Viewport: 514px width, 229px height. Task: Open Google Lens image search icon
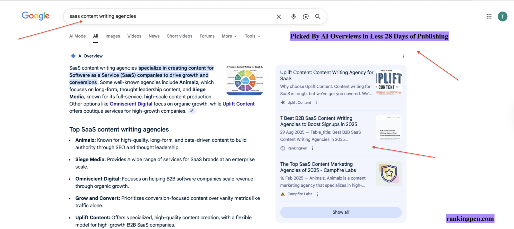click(x=306, y=17)
